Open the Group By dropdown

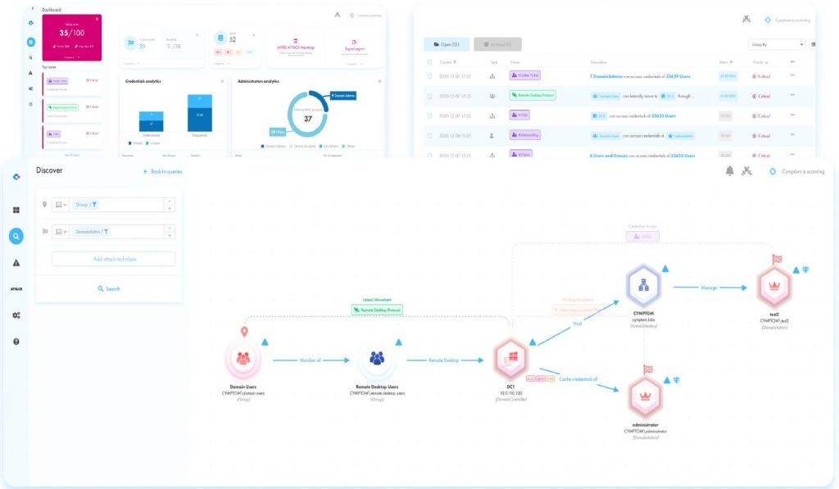coord(776,44)
